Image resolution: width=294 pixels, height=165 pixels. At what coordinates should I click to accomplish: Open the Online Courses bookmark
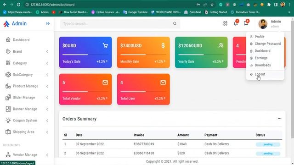tap(106, 12)
